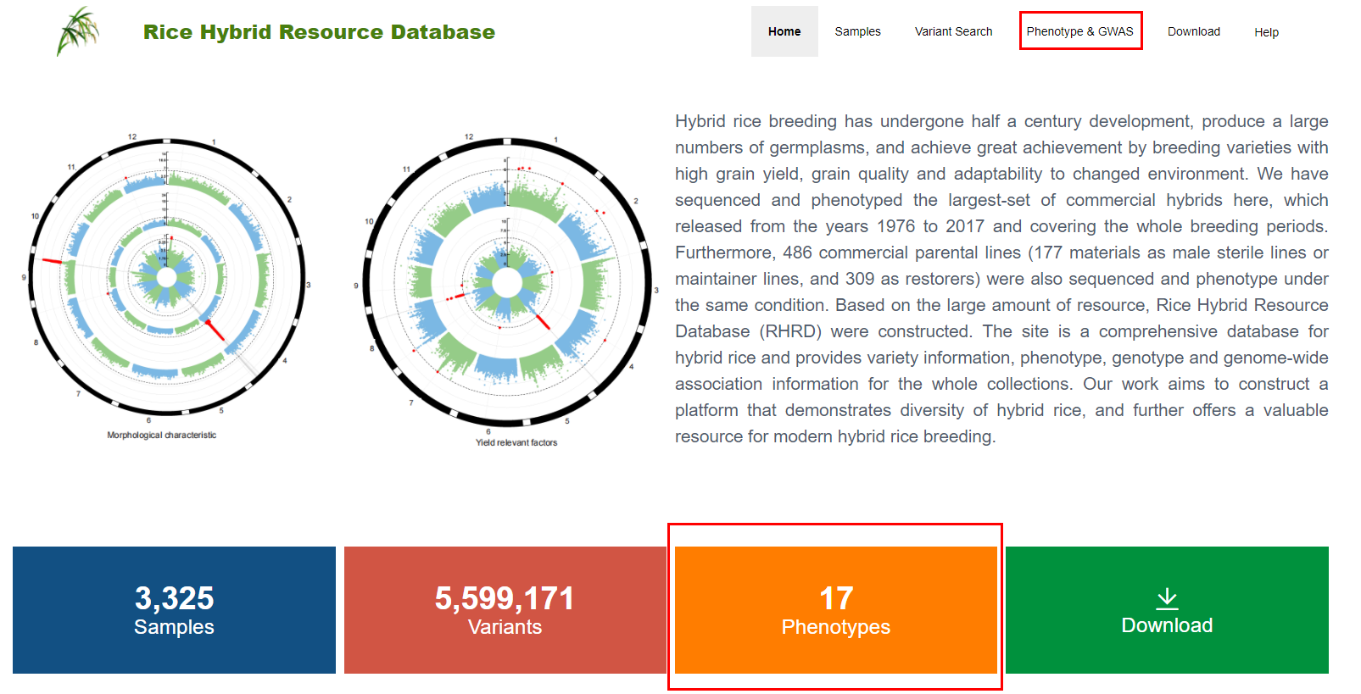Open the 17 Phenotypes tile
The width and height of the screenshot is (1361, 694).
coord(835,610)
